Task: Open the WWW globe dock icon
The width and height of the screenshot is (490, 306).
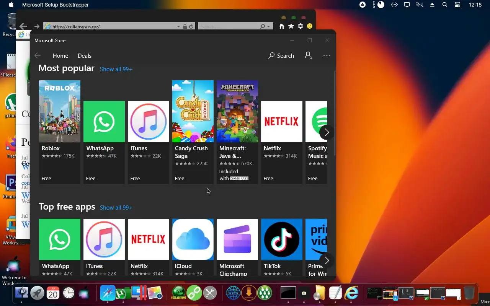Action: (x=233, y=293)
